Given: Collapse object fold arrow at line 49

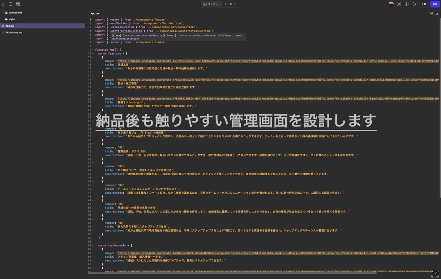Looking at the screenshot, I should (93, 200).
